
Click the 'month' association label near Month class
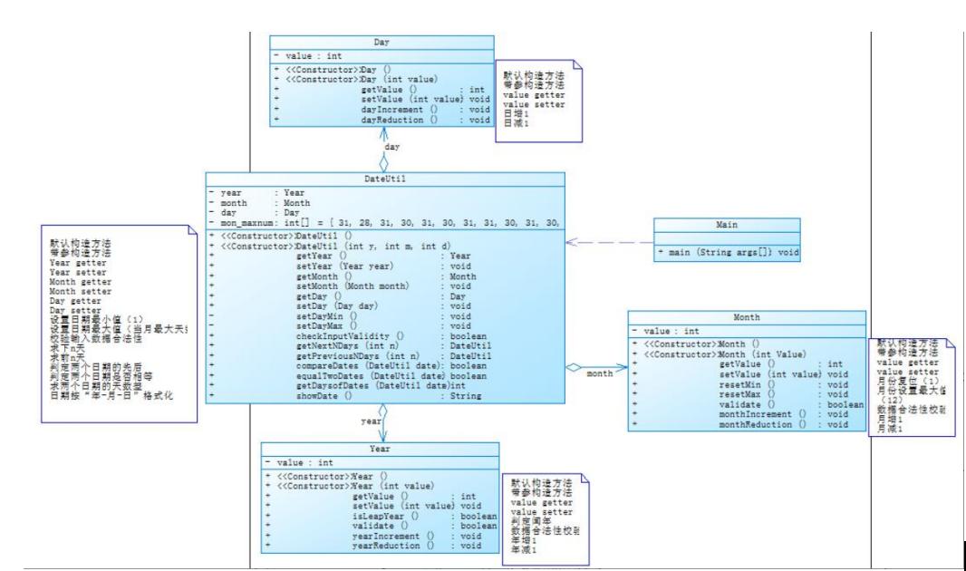(x=599, y=374)
